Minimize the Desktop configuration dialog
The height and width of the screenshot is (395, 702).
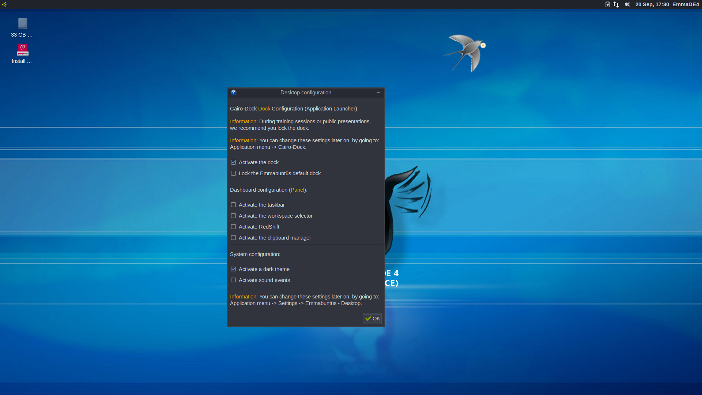click(378, 93)
